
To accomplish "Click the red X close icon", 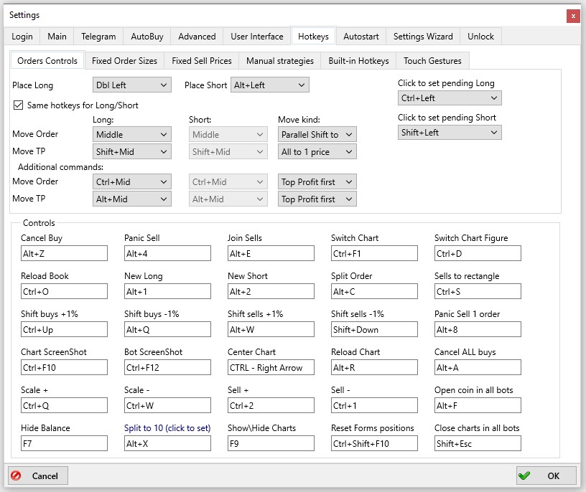I will (x=572, y=16).
